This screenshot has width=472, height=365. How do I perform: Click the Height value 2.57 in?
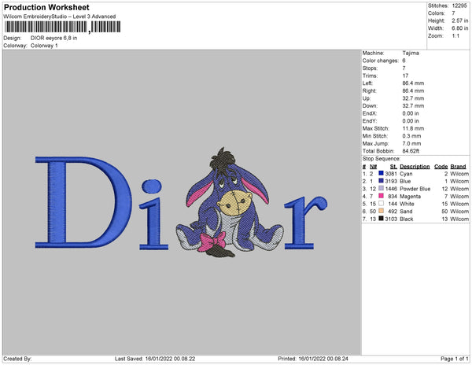click(x=459, y=20)
